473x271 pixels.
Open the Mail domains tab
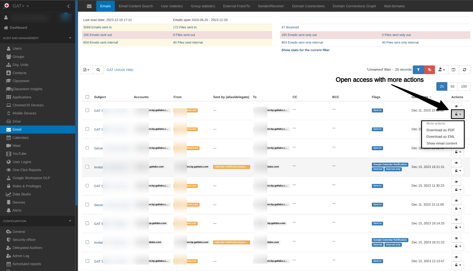pyautogui.click(x=394, y=6)
